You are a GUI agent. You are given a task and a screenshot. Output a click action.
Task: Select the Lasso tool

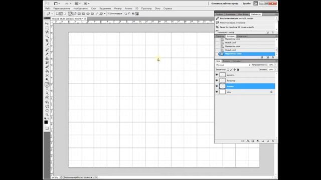pos(47,32)
